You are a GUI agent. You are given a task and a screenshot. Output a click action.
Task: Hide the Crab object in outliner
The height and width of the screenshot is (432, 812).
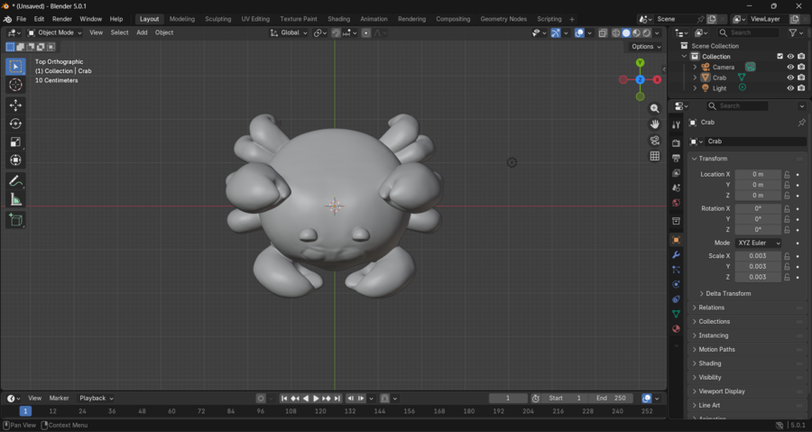tap(790, 78)
